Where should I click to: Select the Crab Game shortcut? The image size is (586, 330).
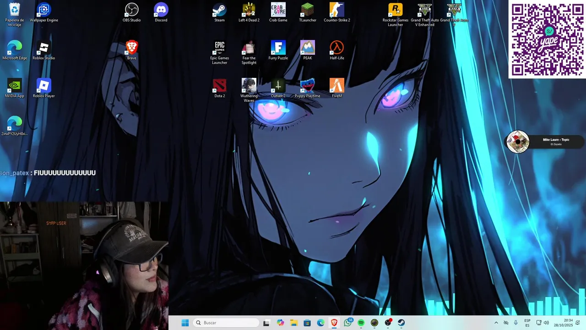(x=278, y=12)
